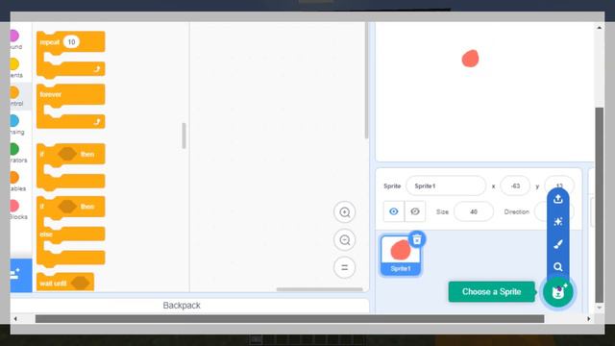Viewport: 615px width, 346px height.
Task: Select the Sound blocks category circle
Action: click(14, 36)
